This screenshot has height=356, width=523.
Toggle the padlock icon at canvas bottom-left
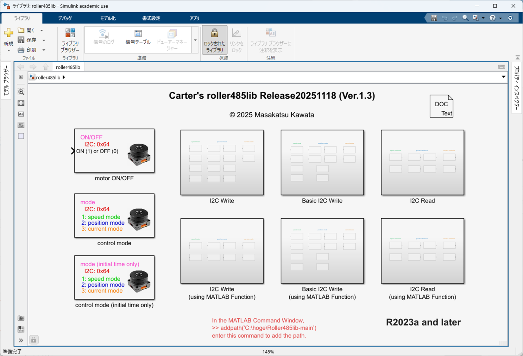34,340
